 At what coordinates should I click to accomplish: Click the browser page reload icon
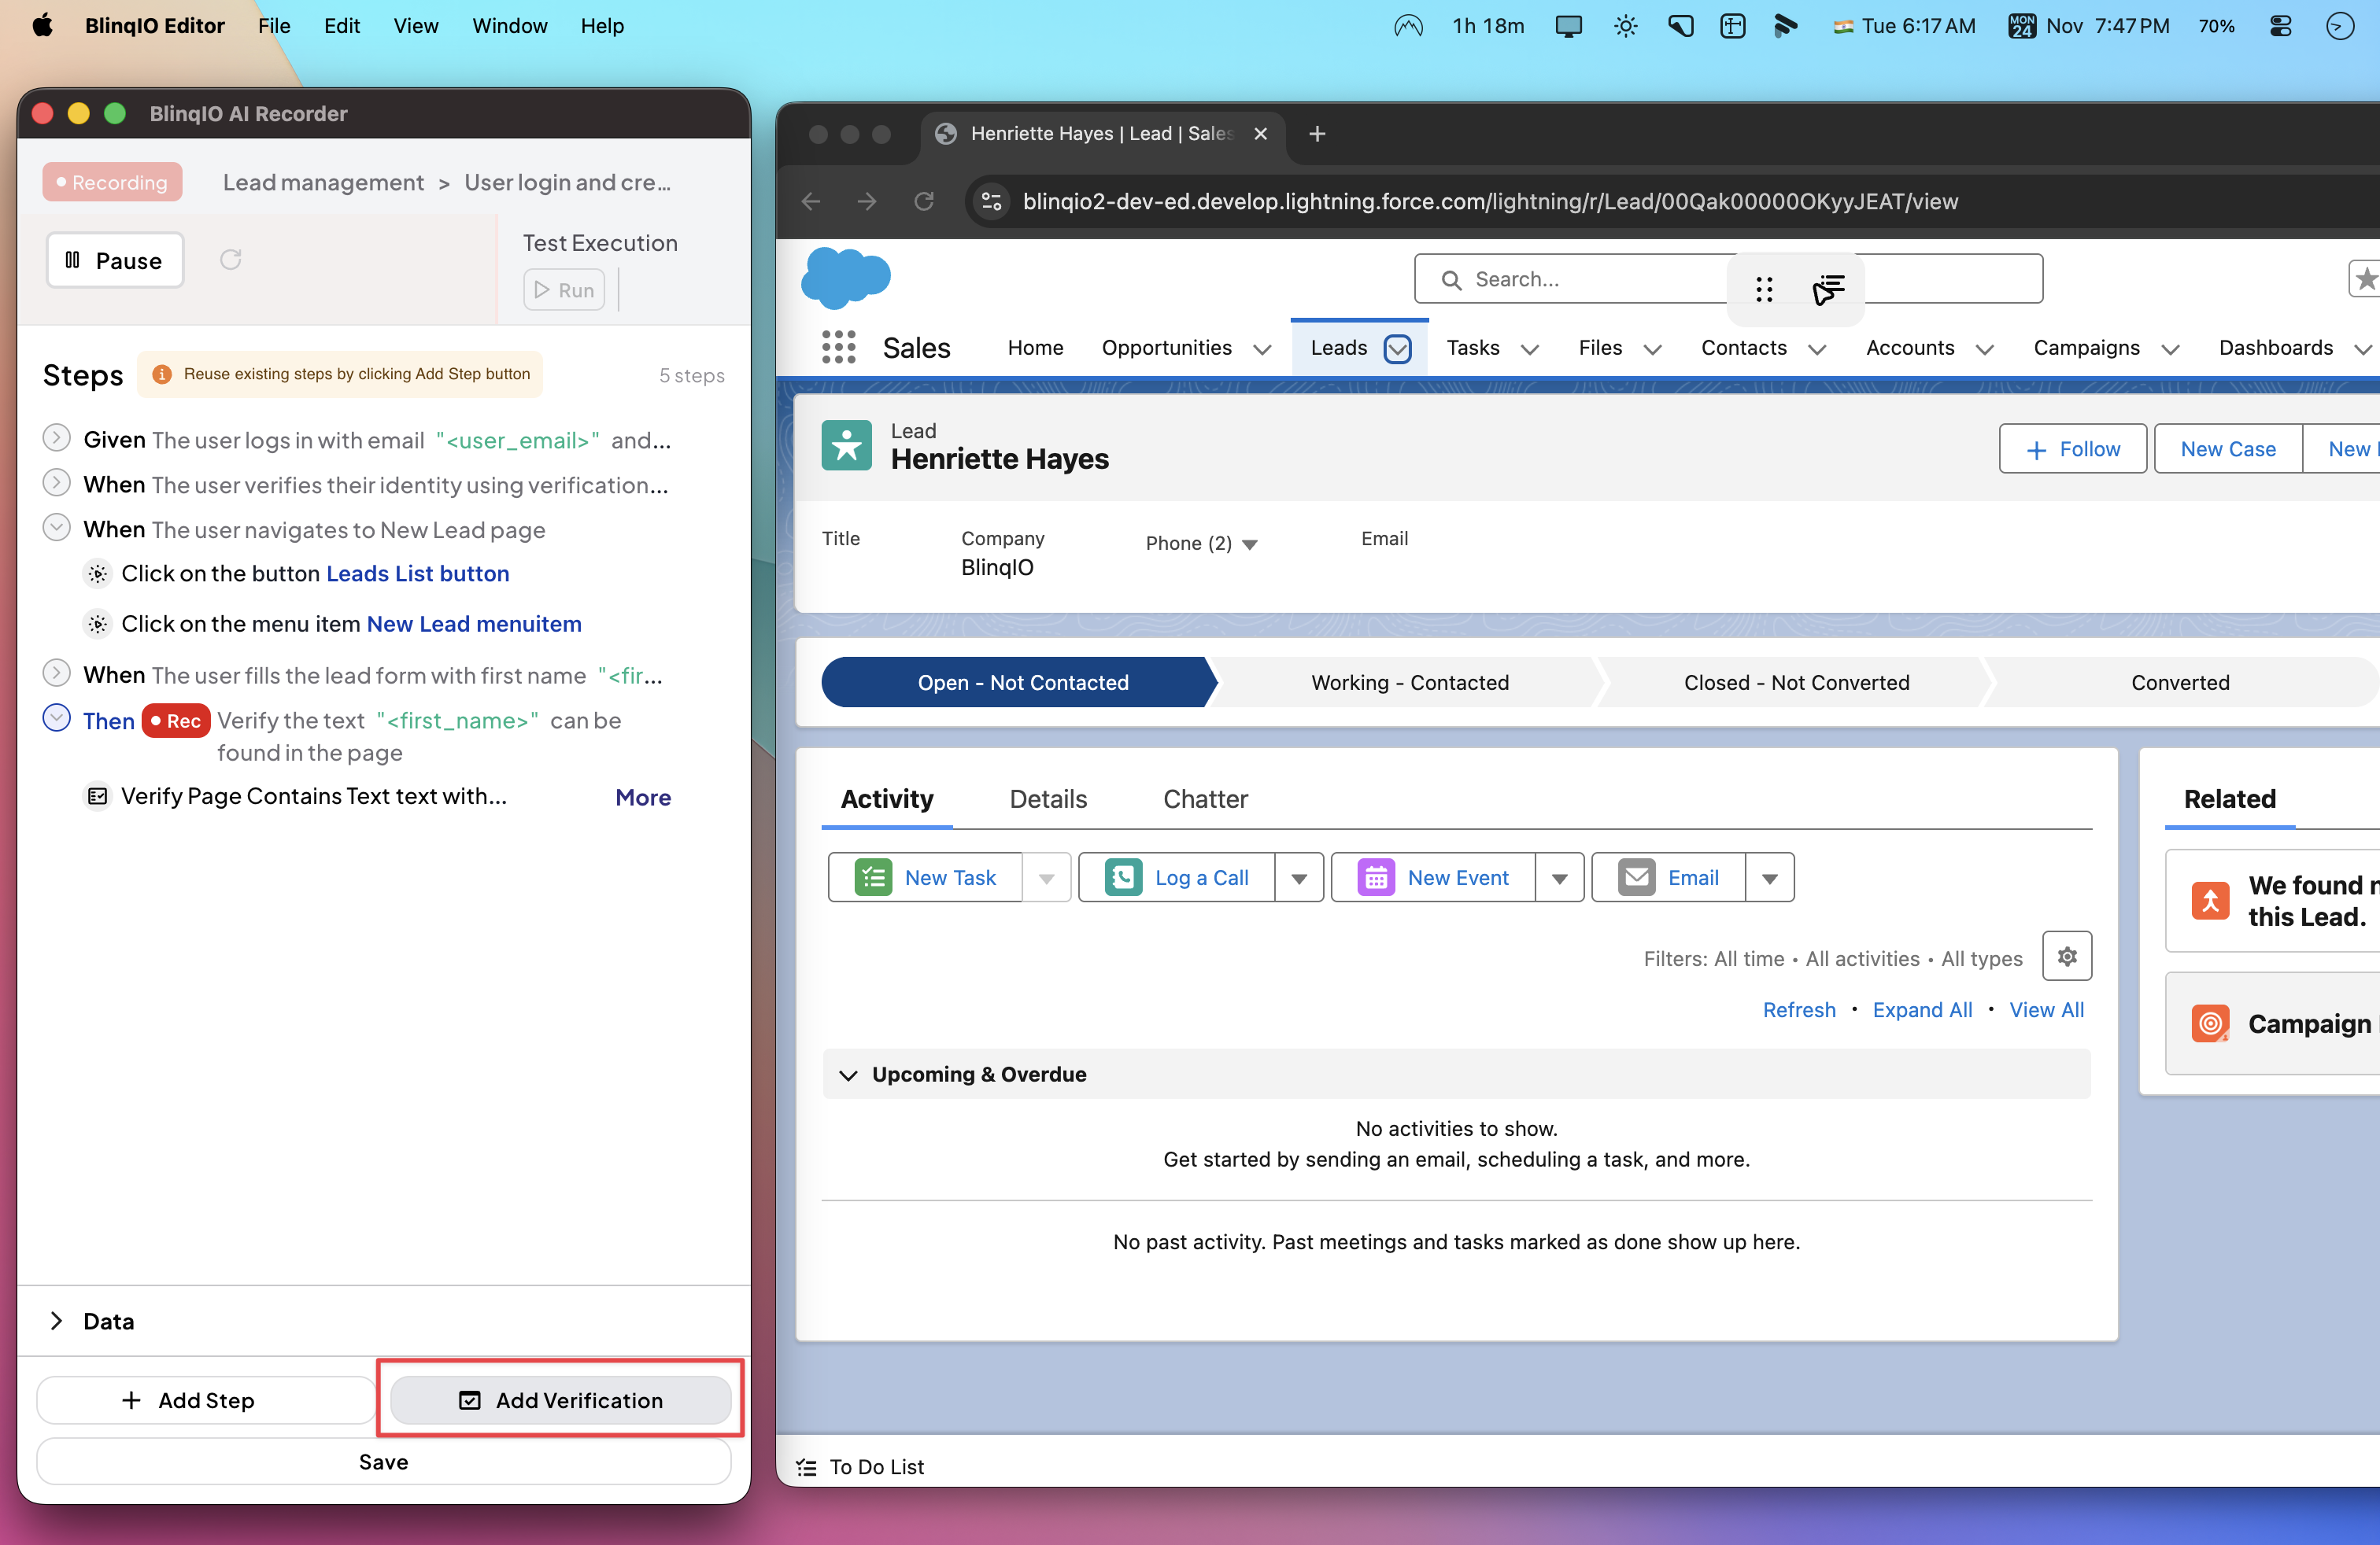point(924,202)
